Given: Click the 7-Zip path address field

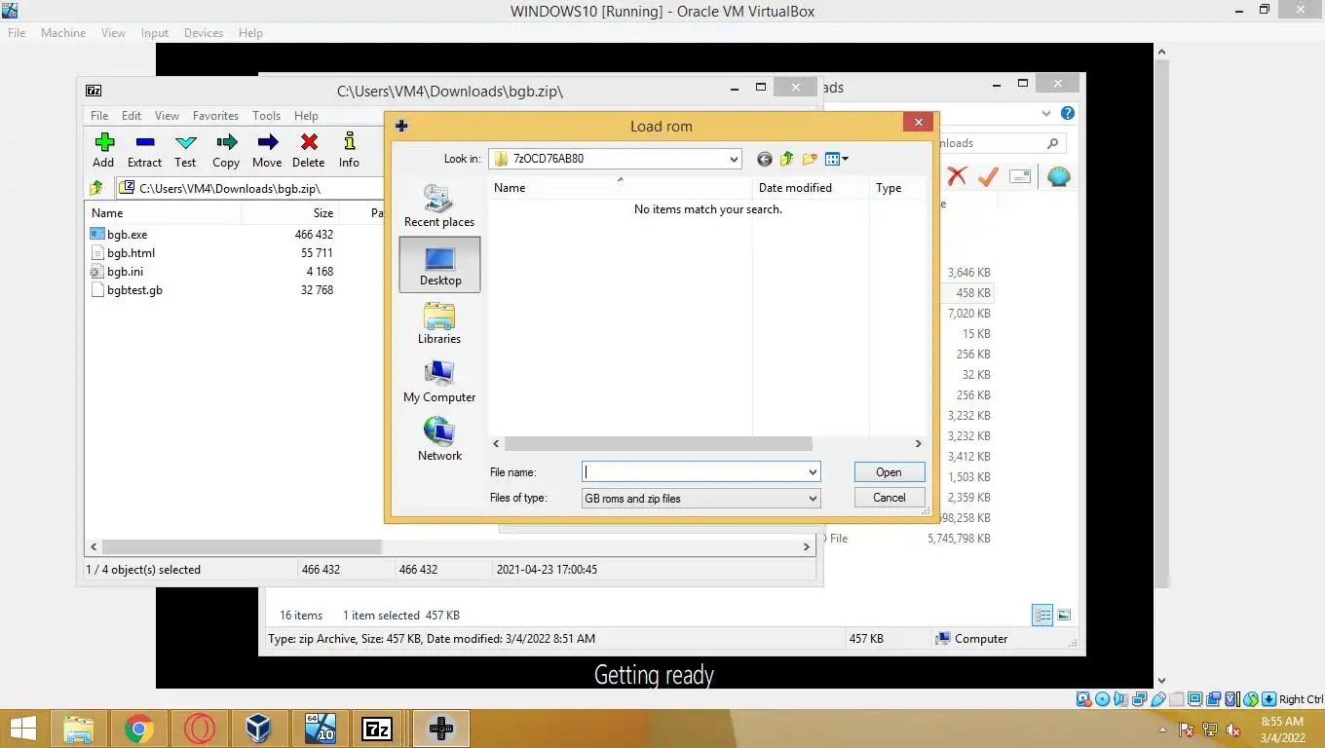Looking at the screenshot, I should click(249, 188).
